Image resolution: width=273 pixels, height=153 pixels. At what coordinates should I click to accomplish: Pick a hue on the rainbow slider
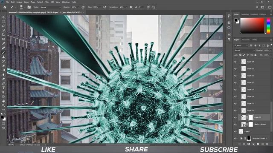point(268,25)
